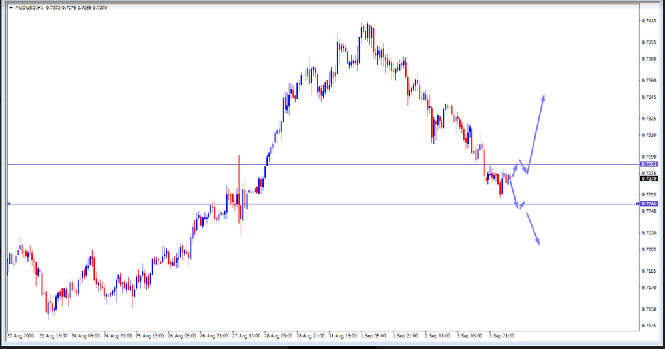
Task: Click the 0.7415 label on price scale
Action: 649,21
